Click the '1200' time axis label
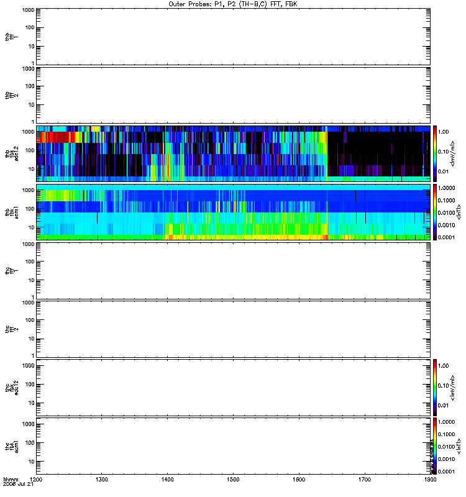The height and width of the screenshot is (497, 466). coord(36,479)
